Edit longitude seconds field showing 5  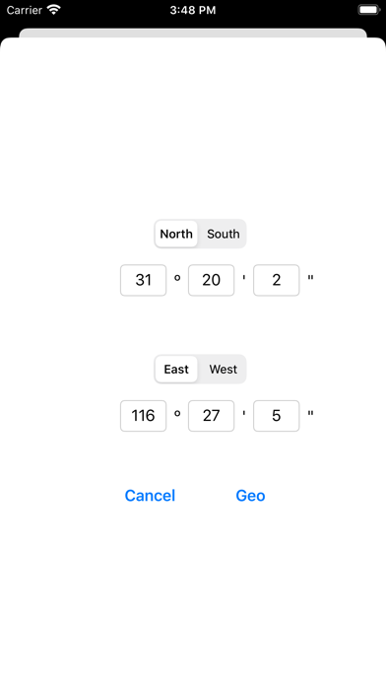click(x=277, y=416)
